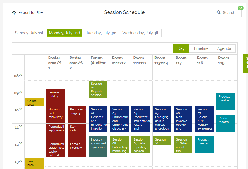Click the magnifying glass search icon
The image size is (248, 169).
(x=219, y=13)
